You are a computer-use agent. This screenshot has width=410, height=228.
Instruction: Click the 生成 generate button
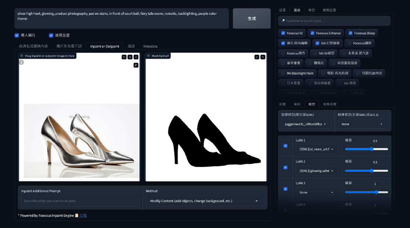[x=252, y=18]
